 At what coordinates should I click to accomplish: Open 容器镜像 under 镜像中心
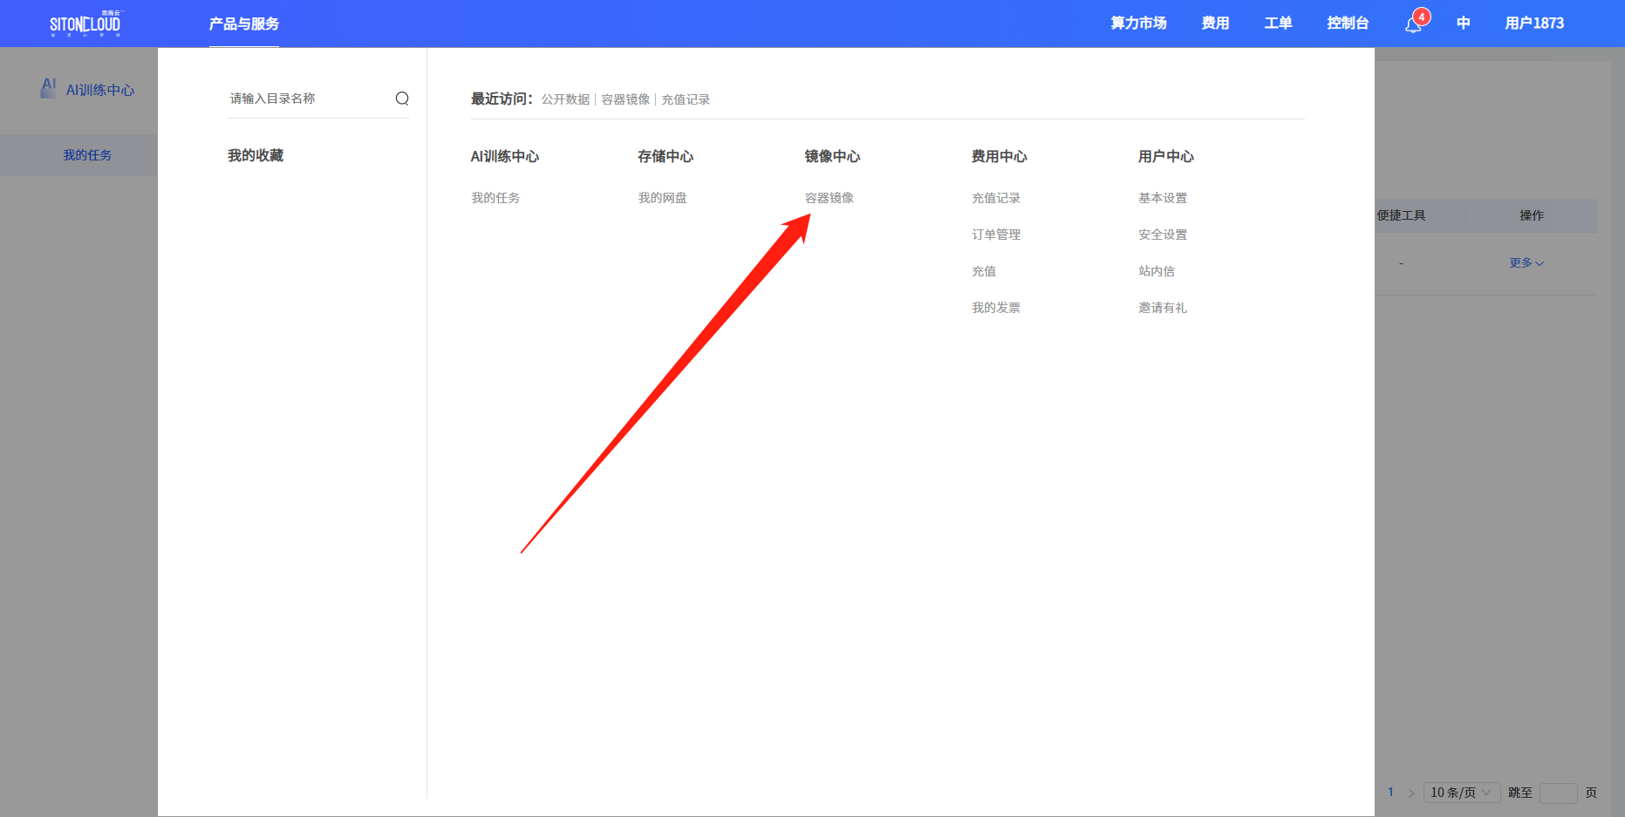pyautogui.click(x=829, y=197)
